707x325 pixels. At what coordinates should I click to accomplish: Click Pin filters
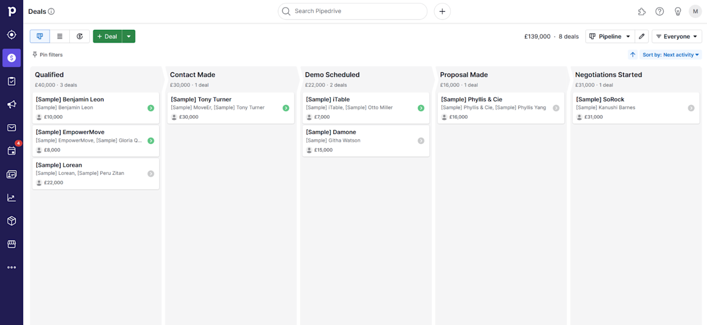(47, 55)
